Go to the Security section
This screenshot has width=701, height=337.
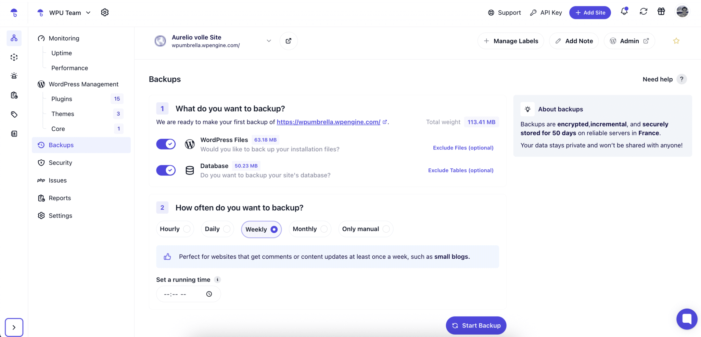[61, 163]
